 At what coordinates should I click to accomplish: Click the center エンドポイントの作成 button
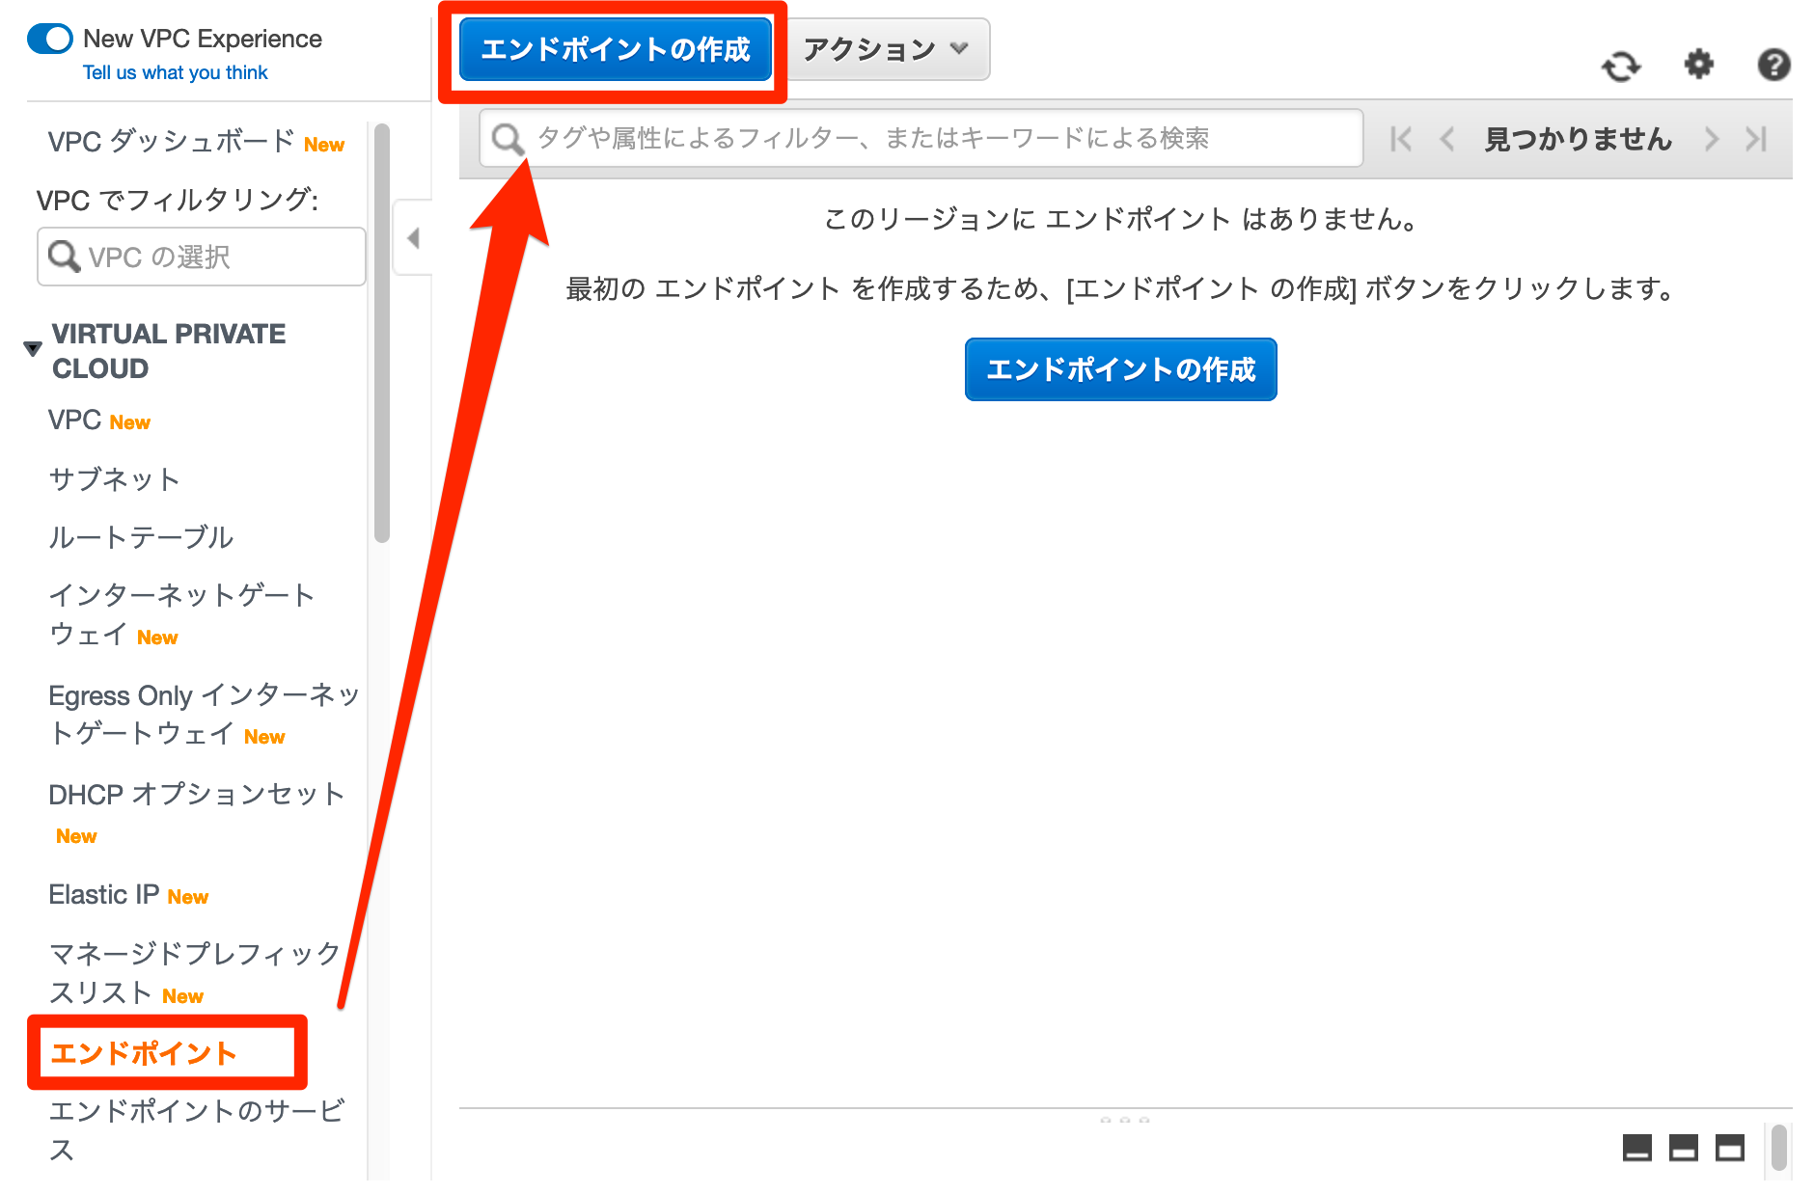pyautogui.click(x=1119, y=369)
